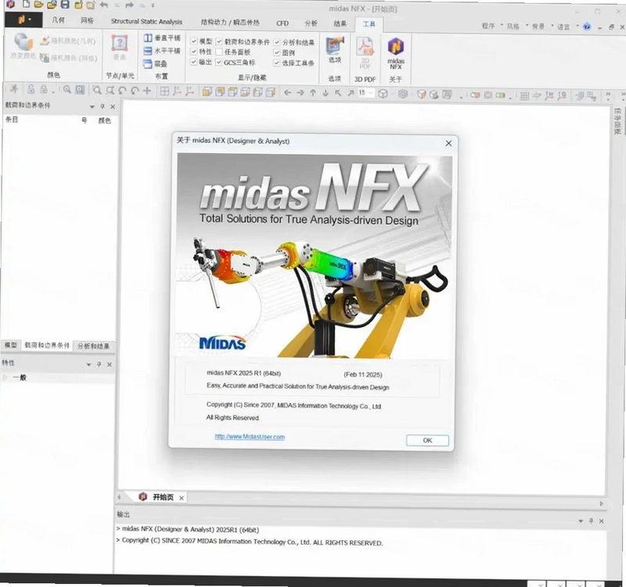
Task: Click the 层叠 cascade windows icon
Action: click(148, 64)
